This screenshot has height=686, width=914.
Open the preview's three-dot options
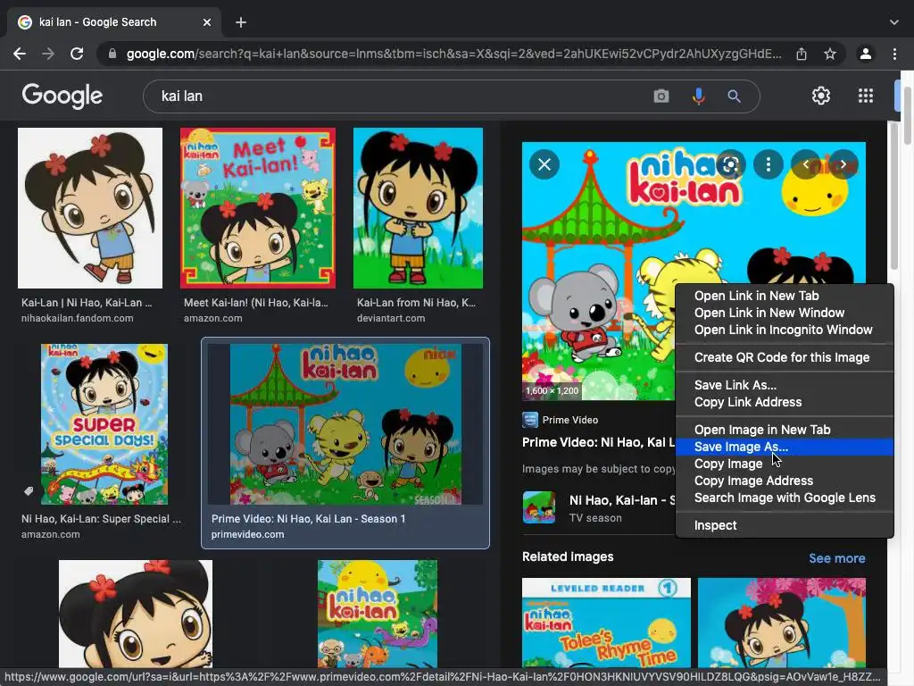coord(769,164)
